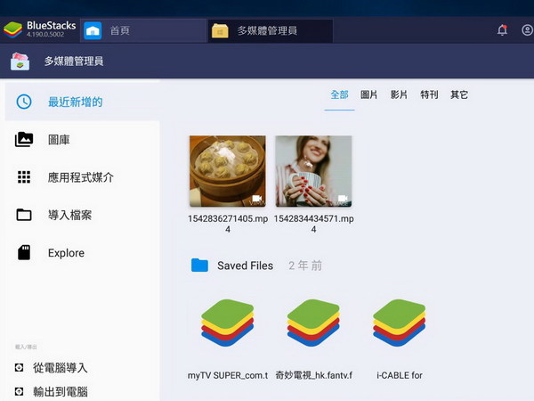Screen dimensions: 534x401
Task: Click the 從電腦導入 import icon
Action: pos(20,368)
